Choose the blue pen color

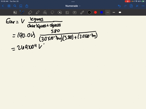[102, 12]
